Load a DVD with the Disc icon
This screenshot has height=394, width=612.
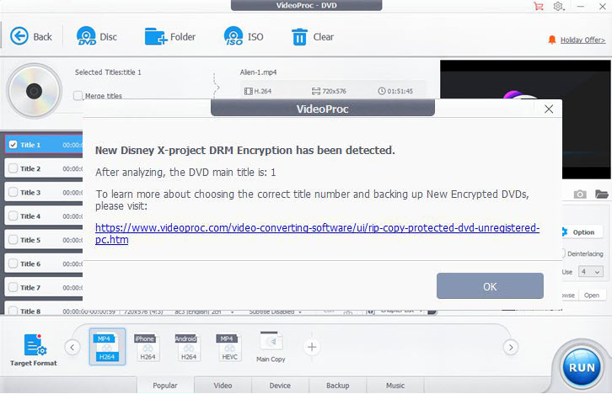pos(86,36)
